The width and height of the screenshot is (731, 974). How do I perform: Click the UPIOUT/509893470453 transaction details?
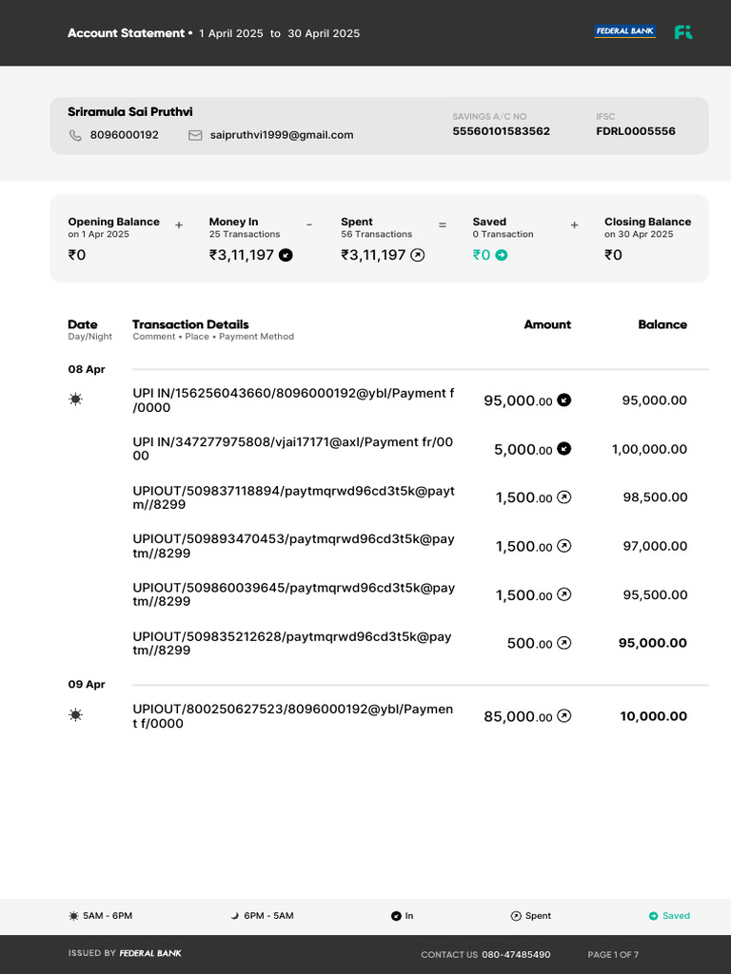(293, 546)
